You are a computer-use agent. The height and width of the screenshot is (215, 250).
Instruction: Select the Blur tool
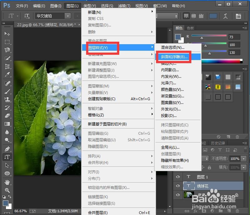[7, 132]
